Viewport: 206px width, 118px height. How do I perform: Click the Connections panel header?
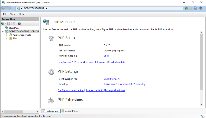coord(20,19)
